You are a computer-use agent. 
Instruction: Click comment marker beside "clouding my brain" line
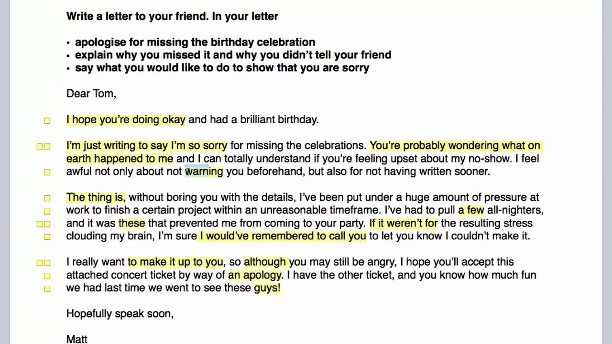tap(47, 236)
